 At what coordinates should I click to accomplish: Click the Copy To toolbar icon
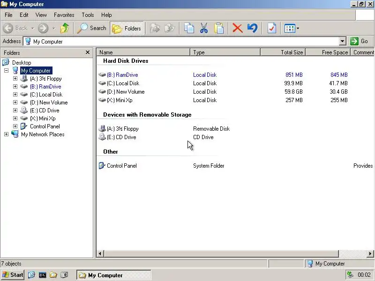coord(170,28)
